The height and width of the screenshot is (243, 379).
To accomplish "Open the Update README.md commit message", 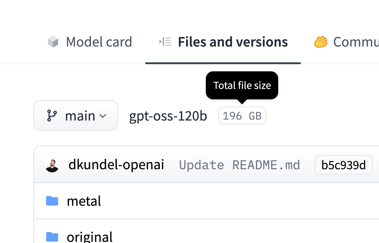I will point(239,165).
